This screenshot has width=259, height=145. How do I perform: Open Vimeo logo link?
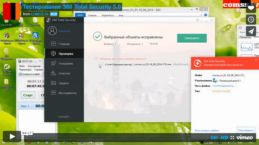(244, 137)
